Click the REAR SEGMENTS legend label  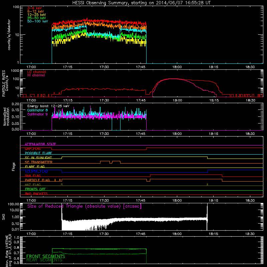tap(44, 260)
